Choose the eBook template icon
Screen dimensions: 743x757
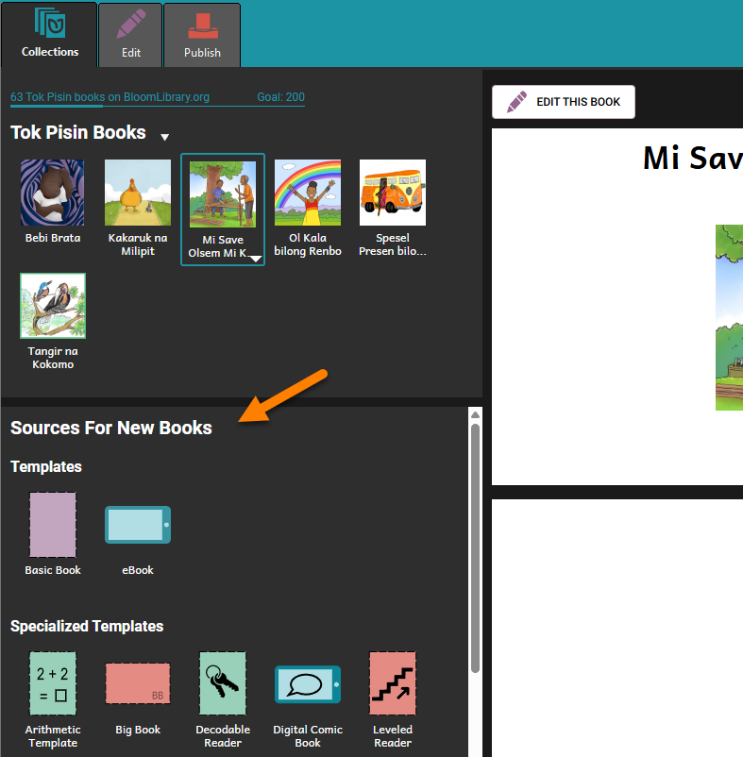[x=138, y=524]
